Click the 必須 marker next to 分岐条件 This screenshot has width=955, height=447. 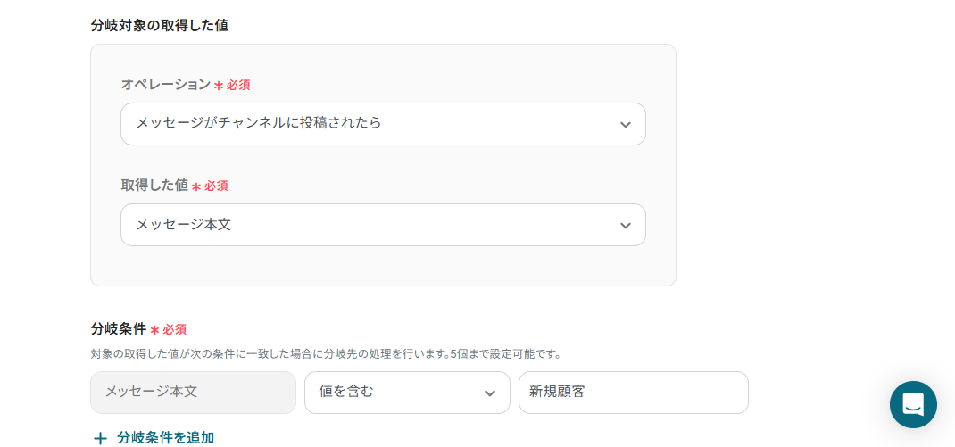(x=174, y=330)
